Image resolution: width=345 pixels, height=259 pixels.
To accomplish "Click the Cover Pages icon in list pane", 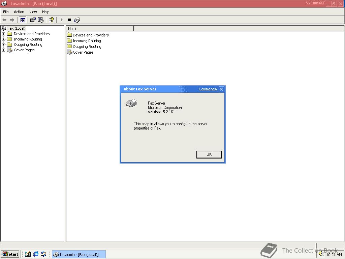I will pyautogui.click(x=69, y=52).
